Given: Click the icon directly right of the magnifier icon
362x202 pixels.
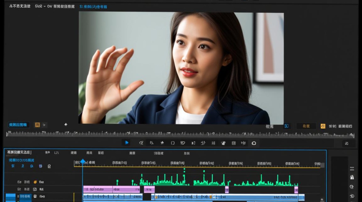Looking at the screenshot, I should point(152,143).
